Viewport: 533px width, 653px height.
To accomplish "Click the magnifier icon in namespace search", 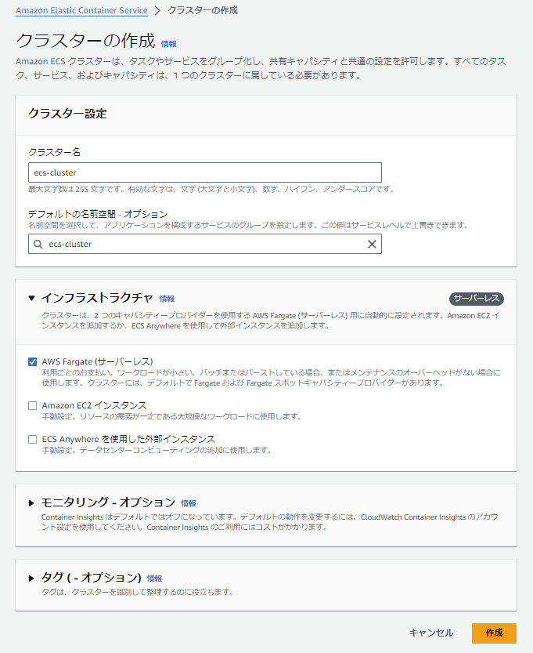I will coord(38,244).
